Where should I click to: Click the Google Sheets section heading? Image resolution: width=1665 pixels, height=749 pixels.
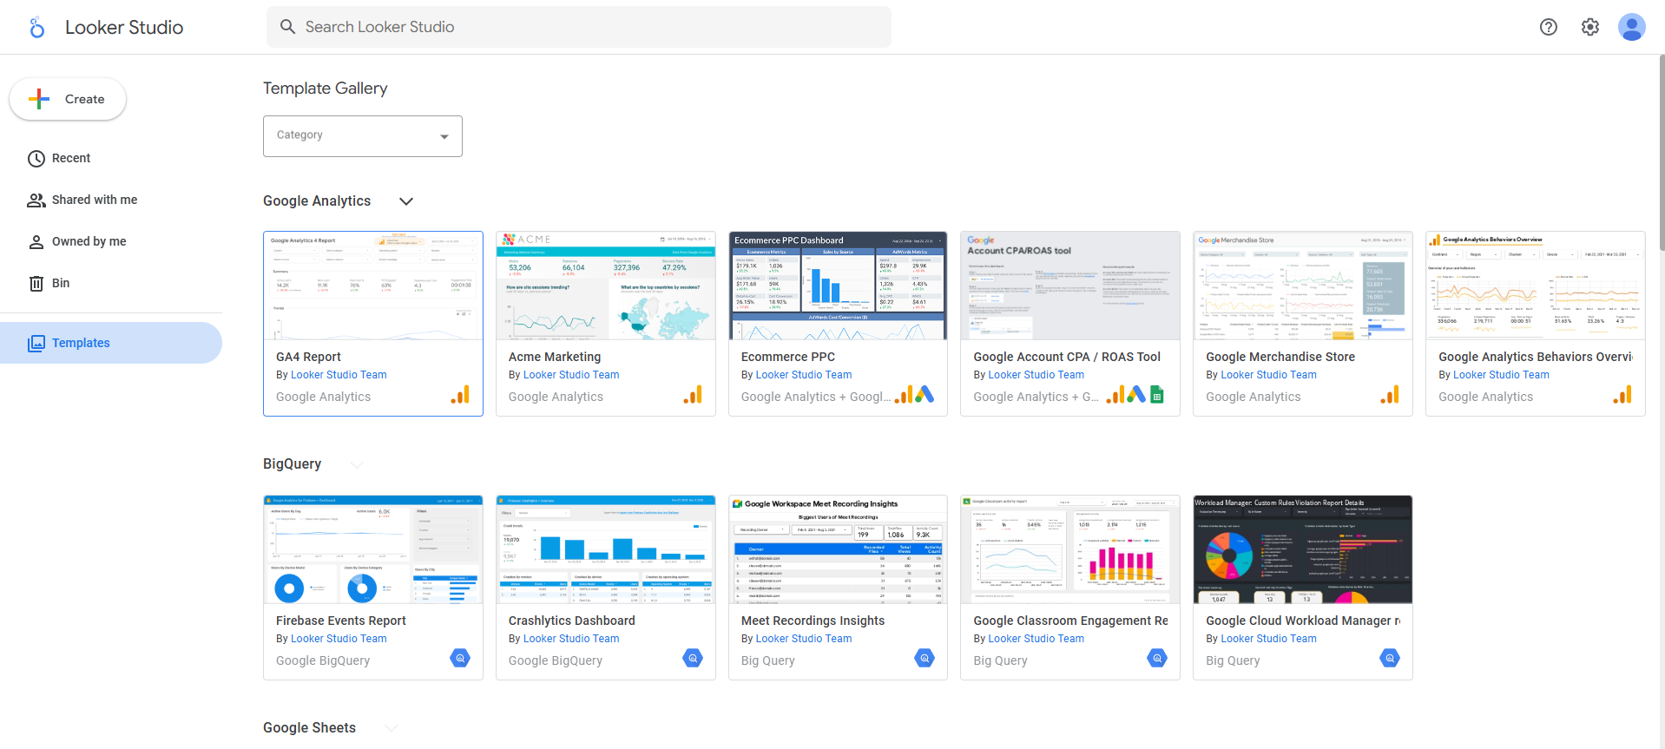coord(310,728)
